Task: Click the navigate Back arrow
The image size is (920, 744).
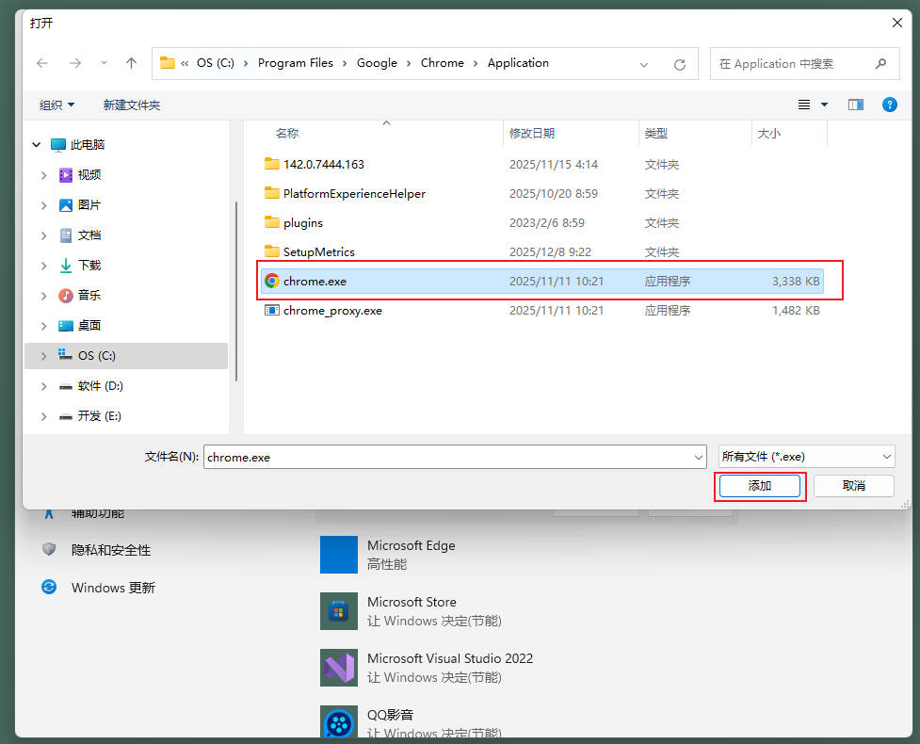Action: [x=42, y=63]
